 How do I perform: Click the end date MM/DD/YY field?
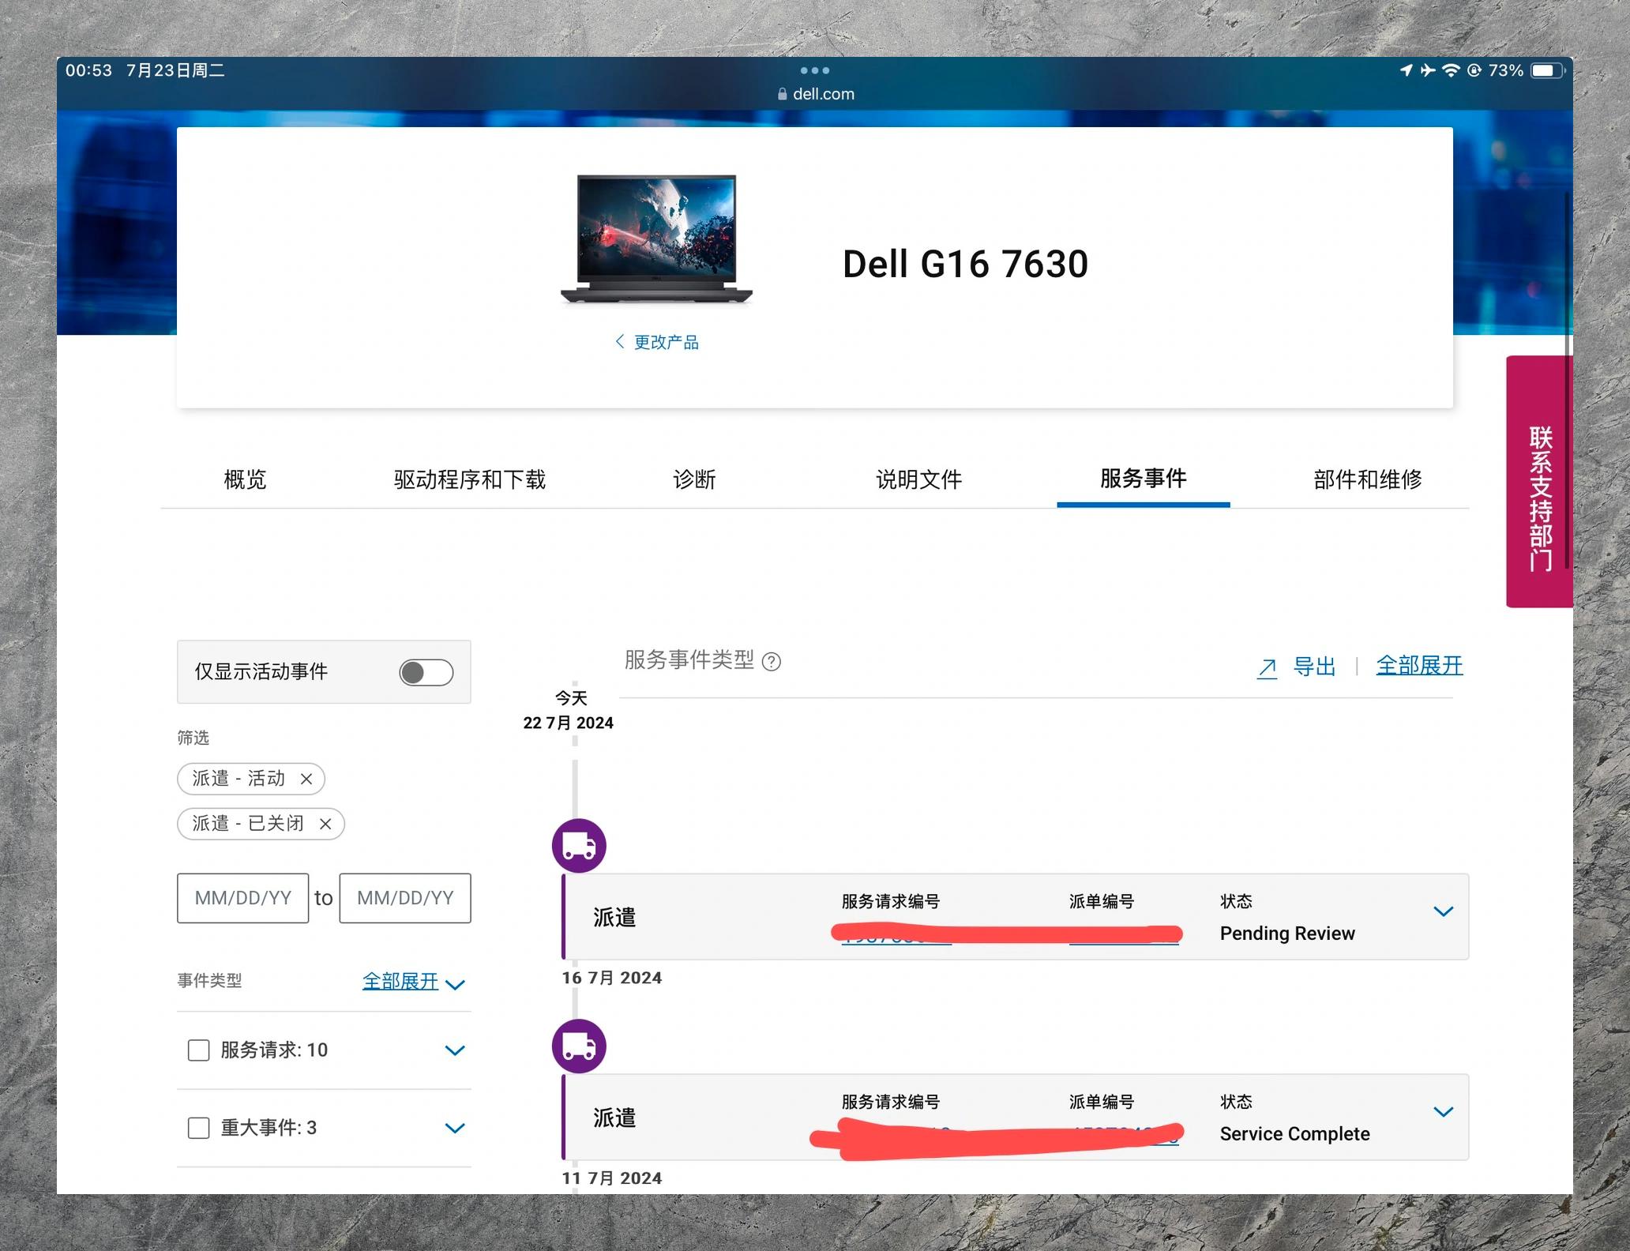(405, 898)
